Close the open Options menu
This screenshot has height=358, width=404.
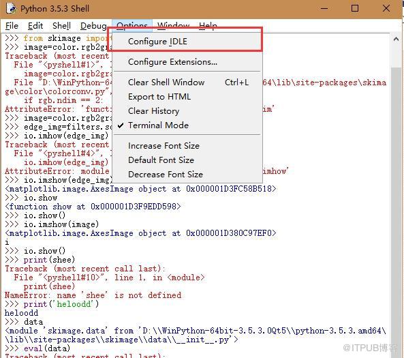132,25
